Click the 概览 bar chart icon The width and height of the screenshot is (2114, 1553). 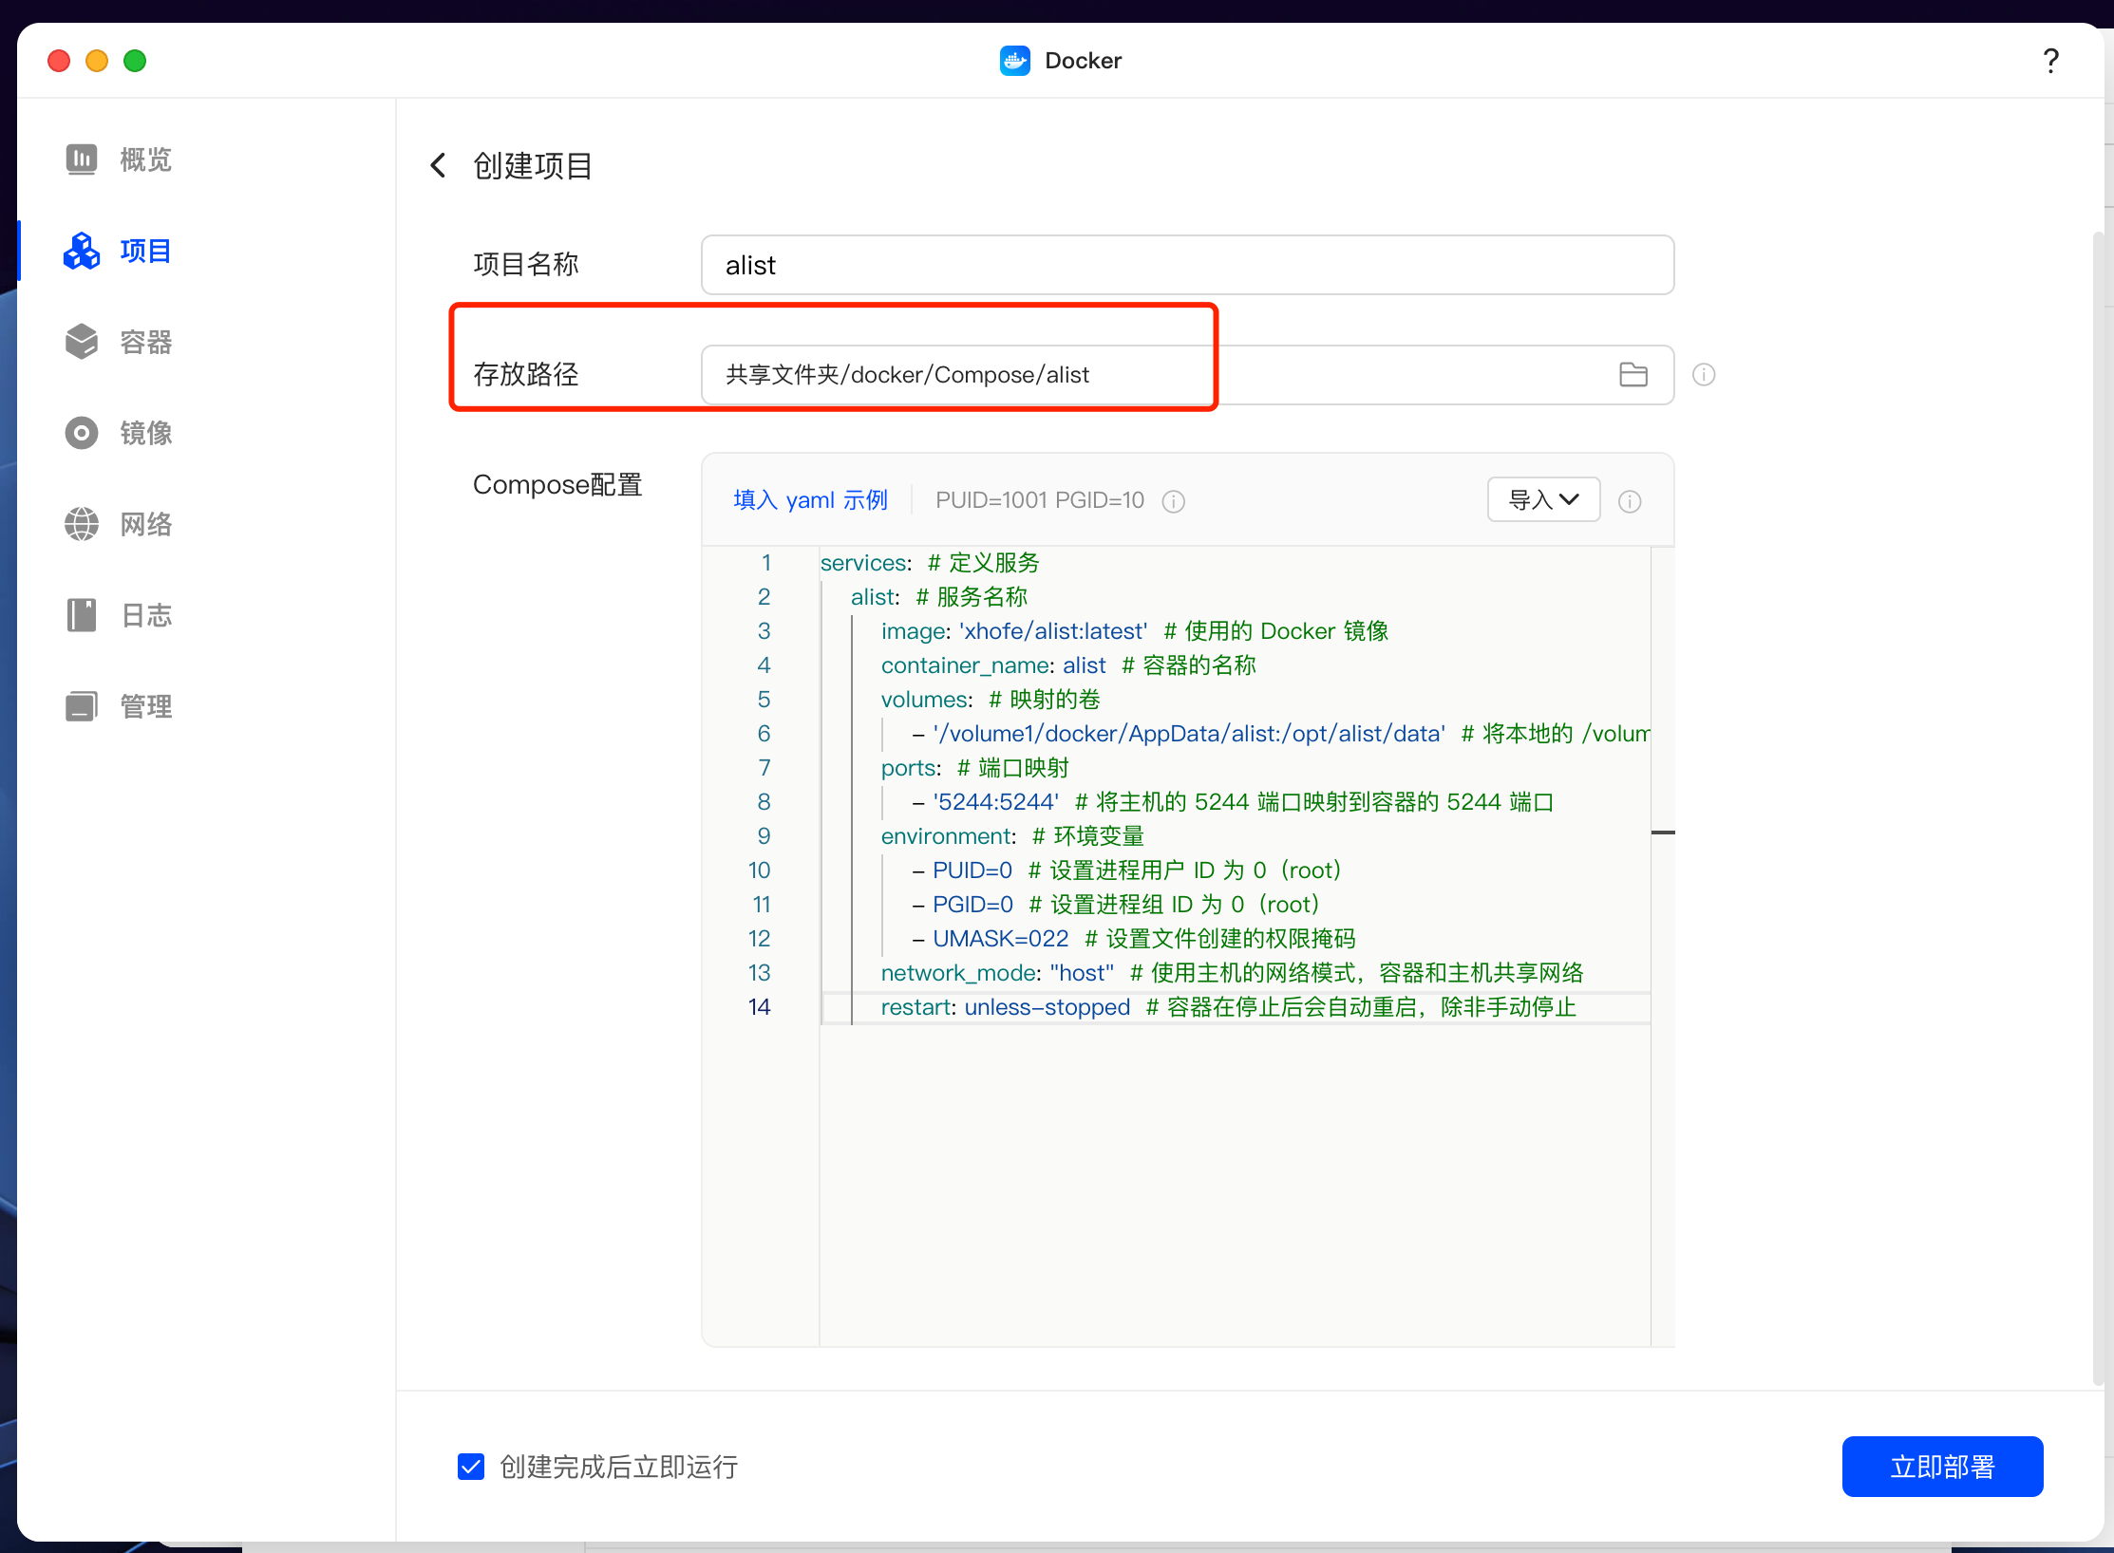click(x=82, y=159)
